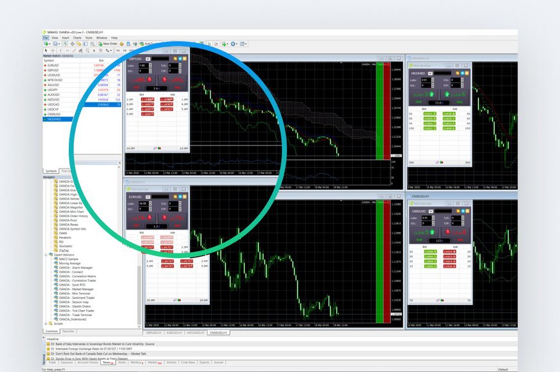The width and height of the screenshot is (560, 372).
Task: Open the Charts menu
Action: click(77, 38)
